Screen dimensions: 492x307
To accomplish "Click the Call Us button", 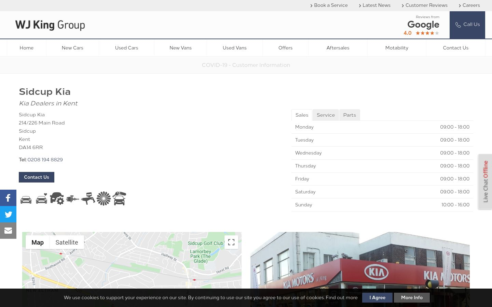I will click(467, 25).
